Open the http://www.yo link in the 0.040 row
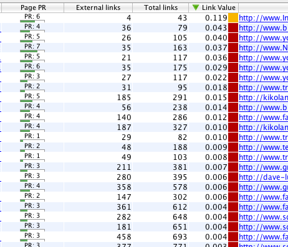 263,38
